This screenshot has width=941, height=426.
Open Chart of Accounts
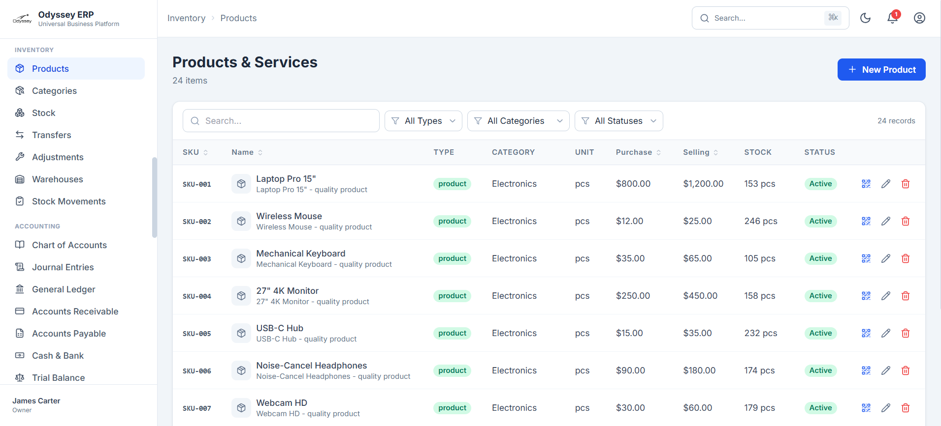76,245
